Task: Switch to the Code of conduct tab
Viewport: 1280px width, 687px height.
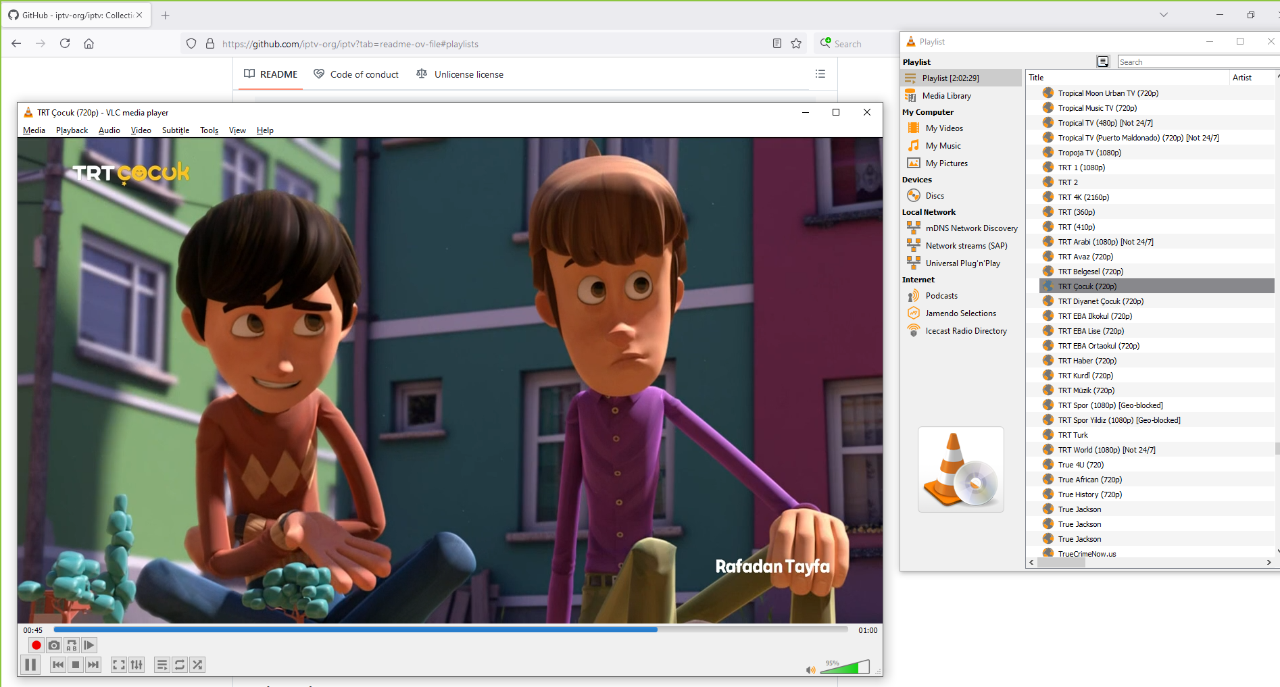Action: (x=356, y=74)
